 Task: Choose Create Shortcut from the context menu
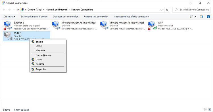48,56
